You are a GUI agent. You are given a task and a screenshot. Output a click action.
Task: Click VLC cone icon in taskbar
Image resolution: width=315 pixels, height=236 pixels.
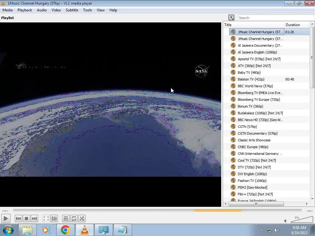[x=84, y=230]
